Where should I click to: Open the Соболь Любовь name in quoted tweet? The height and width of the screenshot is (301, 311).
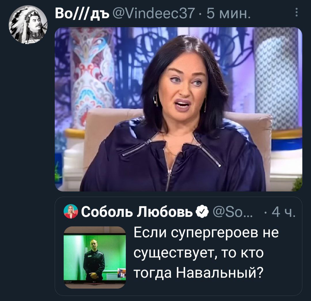point(137,211)
